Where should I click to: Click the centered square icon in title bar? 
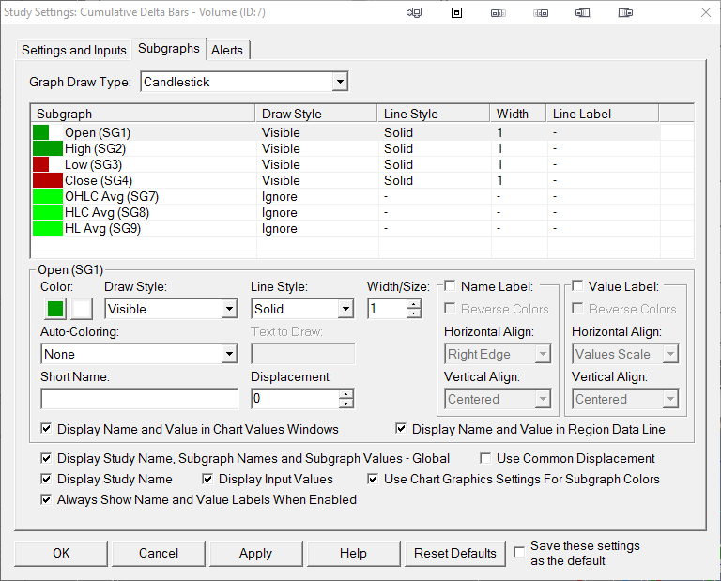coord(456,13)
